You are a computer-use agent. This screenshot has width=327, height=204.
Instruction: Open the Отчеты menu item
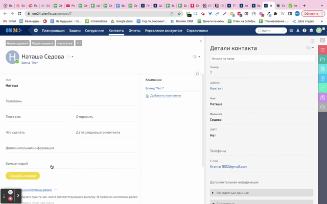click(x=134, y=31)
